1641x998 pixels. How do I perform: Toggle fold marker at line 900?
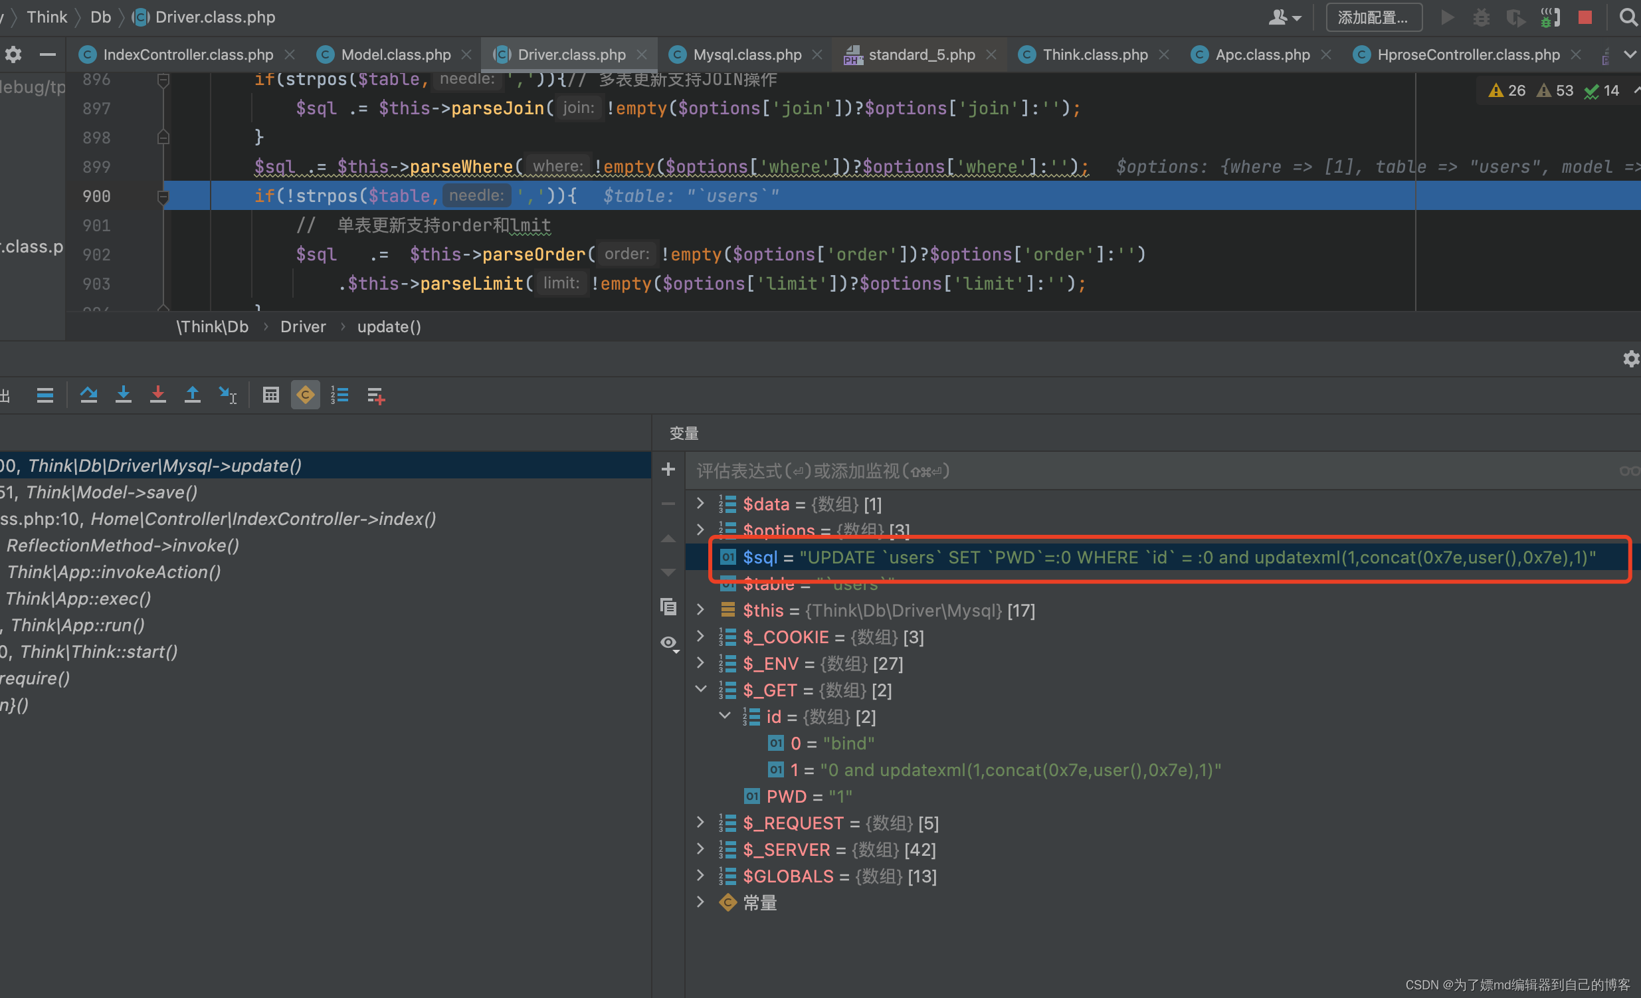point(163,197)
